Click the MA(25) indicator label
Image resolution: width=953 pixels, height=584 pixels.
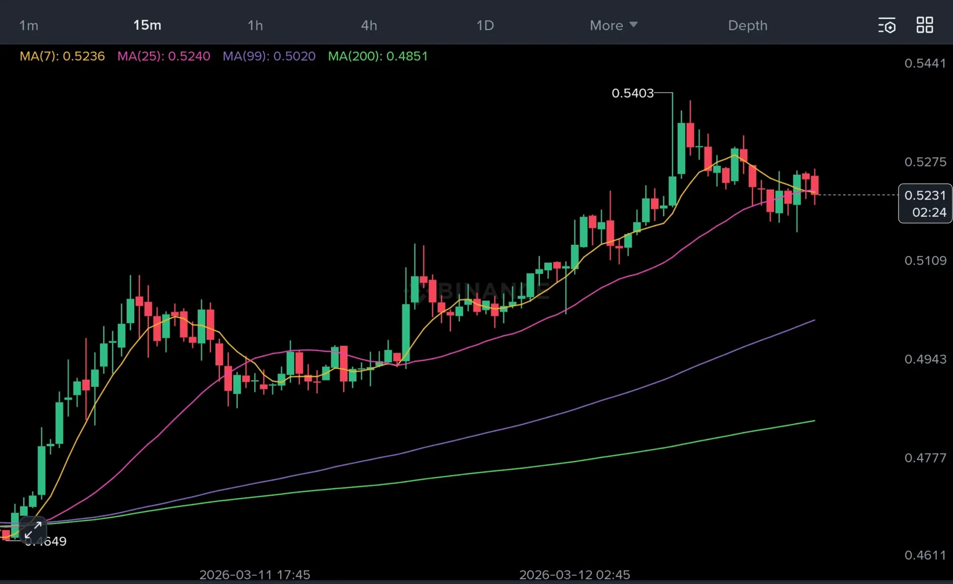(x=163, y=56)
